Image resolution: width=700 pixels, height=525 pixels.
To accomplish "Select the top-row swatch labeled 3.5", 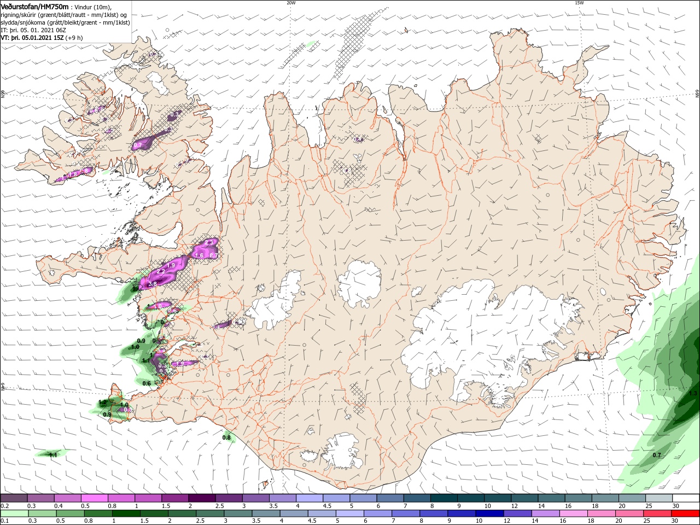I will [x=282, y=498].
